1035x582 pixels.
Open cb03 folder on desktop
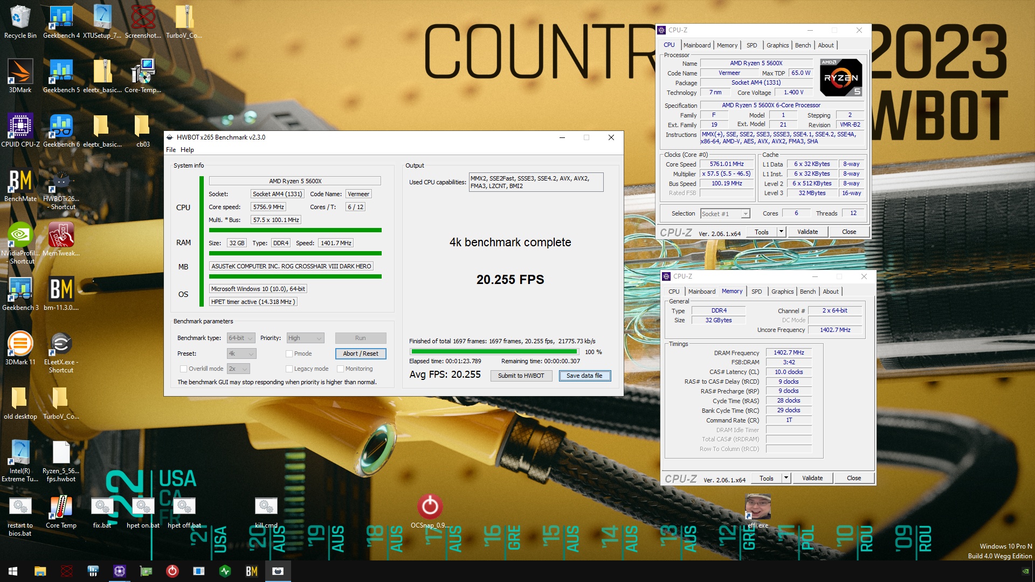143,130
